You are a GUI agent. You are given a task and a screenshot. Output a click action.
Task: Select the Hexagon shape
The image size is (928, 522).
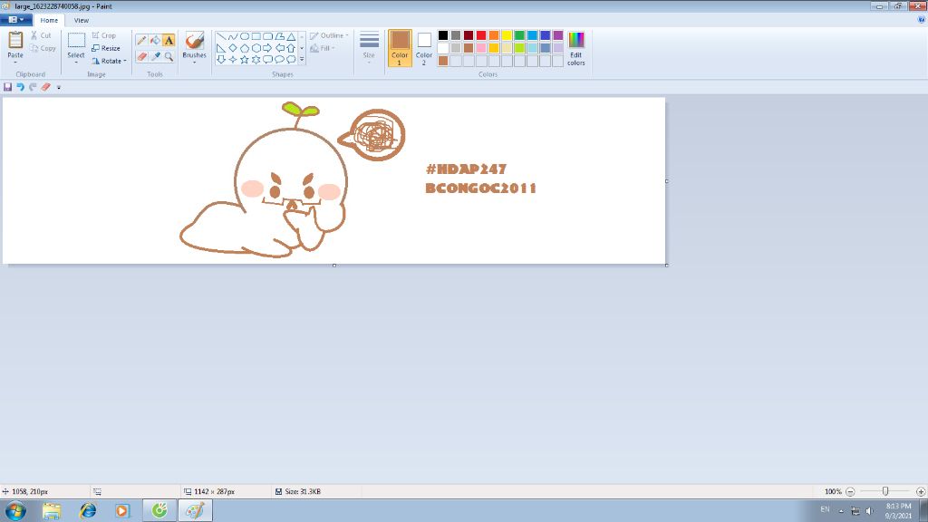pos(256,48)
